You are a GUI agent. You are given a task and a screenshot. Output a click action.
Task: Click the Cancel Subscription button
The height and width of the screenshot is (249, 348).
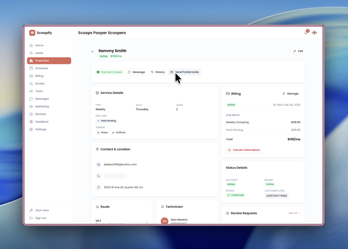244,150
